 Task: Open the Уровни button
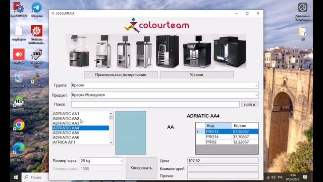197,75
